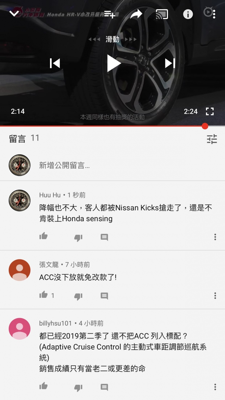Collapse the video player with down chevron
The image size is (225, 400).
click(x=14, y=14)
